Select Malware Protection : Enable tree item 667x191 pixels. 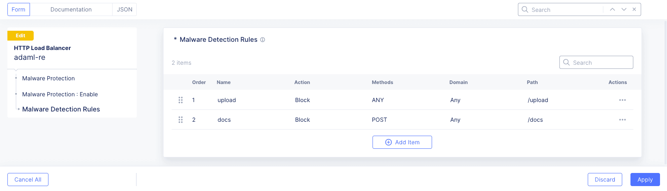(60, 94)
